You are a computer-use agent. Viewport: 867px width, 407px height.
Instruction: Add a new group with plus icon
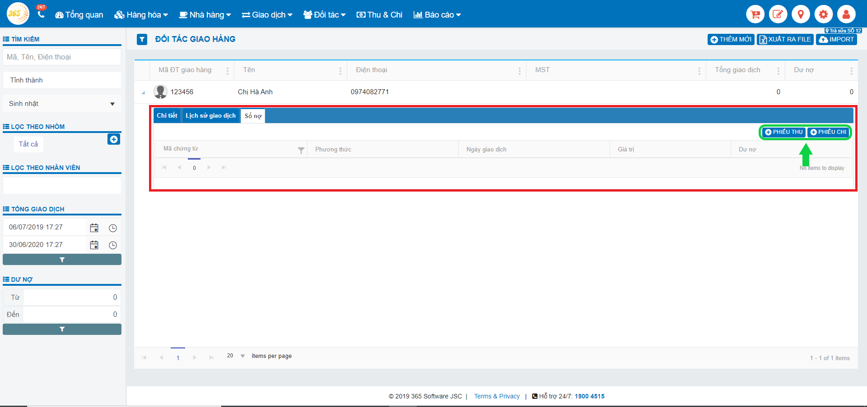coord(114,139)
